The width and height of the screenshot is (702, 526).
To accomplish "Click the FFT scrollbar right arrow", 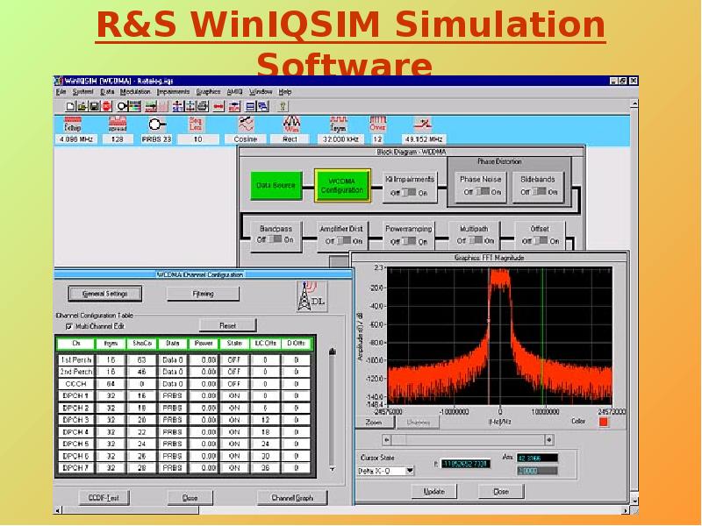I will (549, 440).
